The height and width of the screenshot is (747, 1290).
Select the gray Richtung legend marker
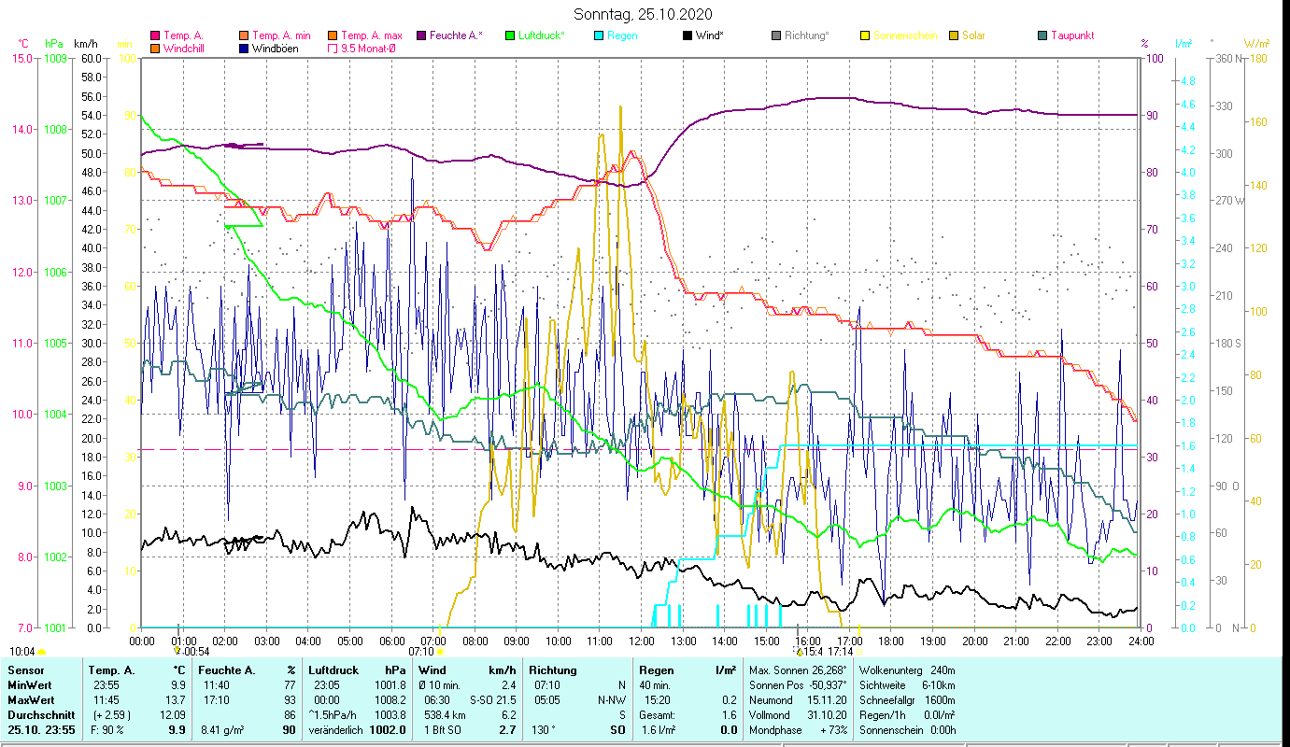[x=776, y=36]
